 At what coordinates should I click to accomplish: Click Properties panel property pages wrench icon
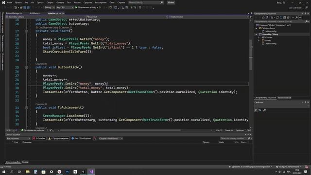[264, 110]
